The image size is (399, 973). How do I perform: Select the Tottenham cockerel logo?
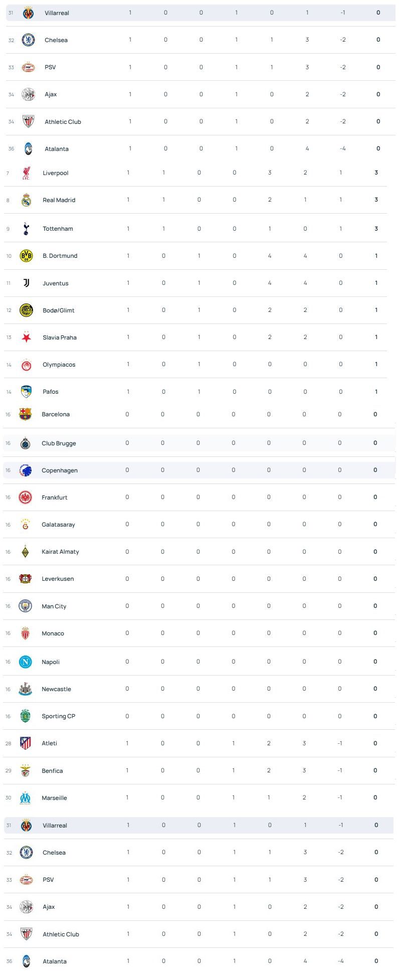[x=26, y=229]
